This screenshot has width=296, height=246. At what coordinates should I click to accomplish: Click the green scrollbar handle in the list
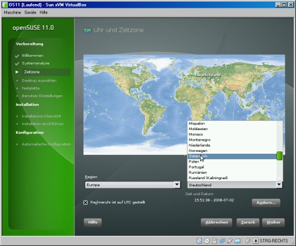[x=279, y=156]
